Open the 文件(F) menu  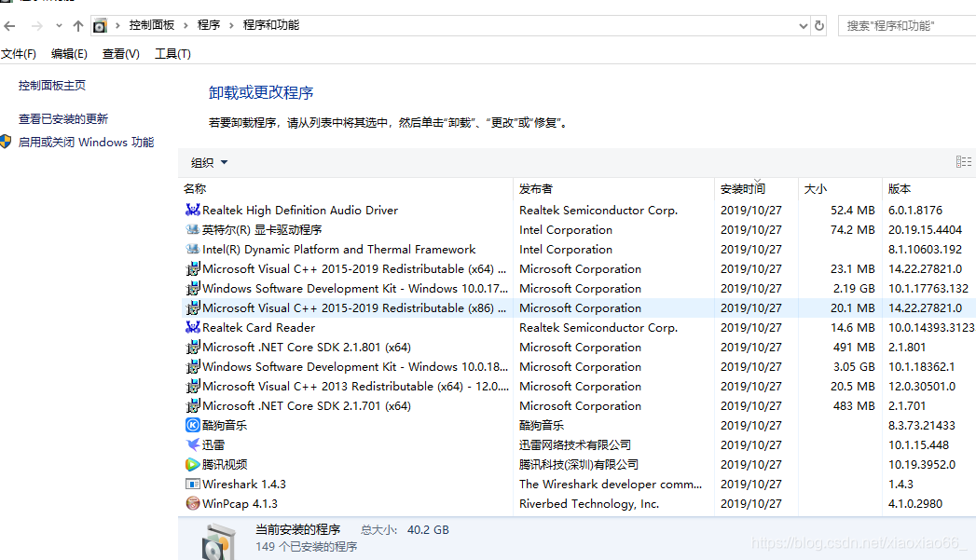point(19,54)
